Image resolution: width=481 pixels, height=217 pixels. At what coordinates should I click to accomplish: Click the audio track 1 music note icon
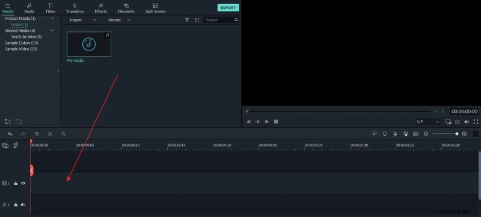[4, 204]
